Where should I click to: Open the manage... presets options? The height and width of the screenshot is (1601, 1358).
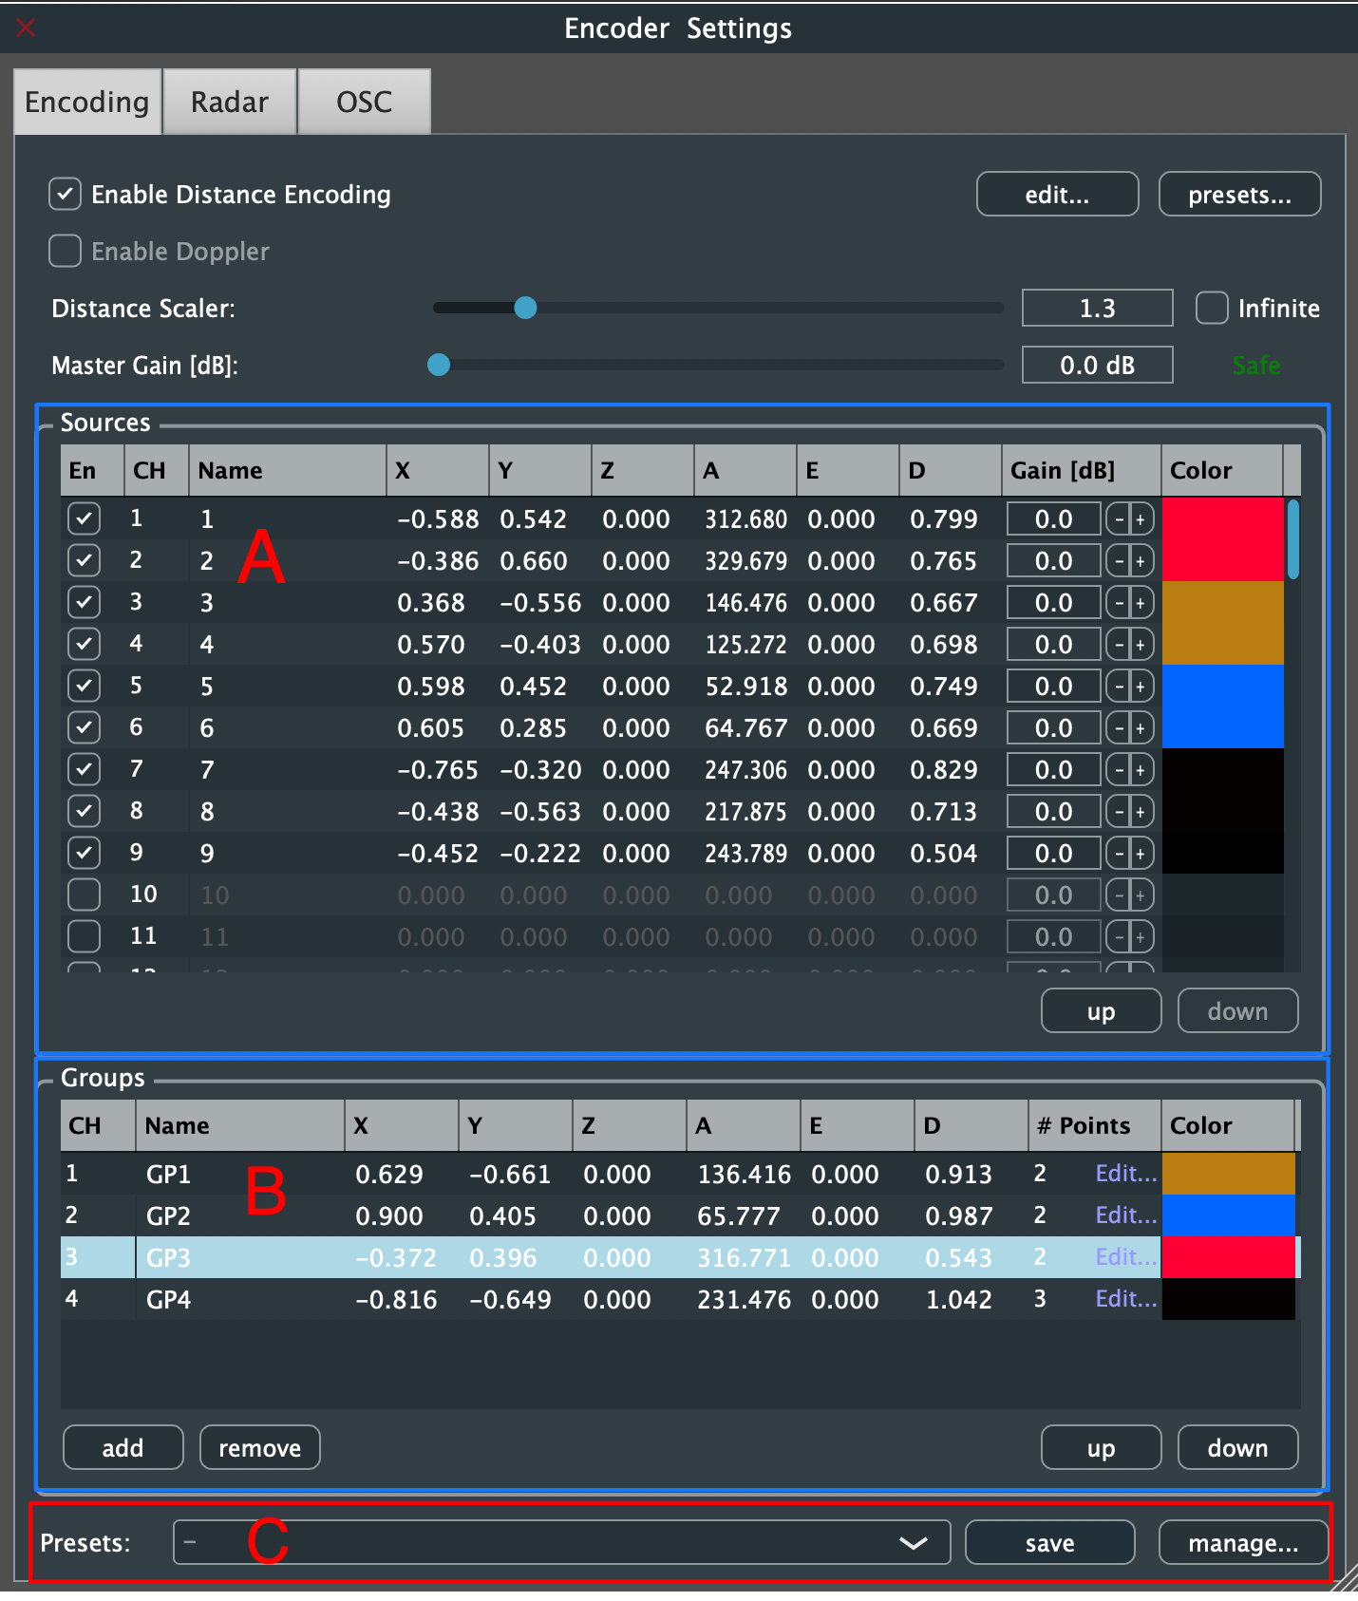(1242, 1543)
